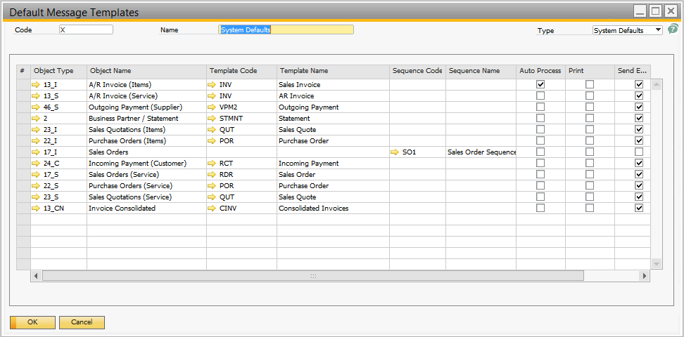Viewport: 684px width, 337px height.
Task: Sort by Template Code column header
Action: [x=241, y=72]
